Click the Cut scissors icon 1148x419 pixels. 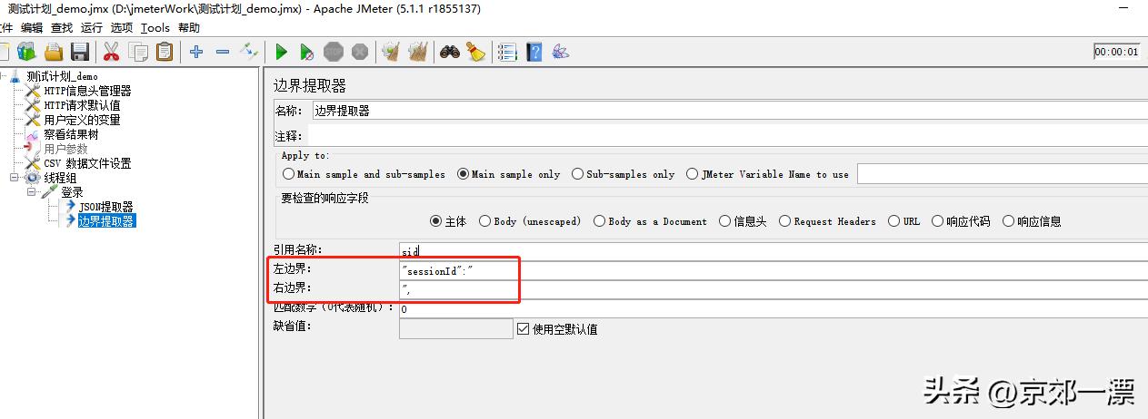[x=112, y=52]
